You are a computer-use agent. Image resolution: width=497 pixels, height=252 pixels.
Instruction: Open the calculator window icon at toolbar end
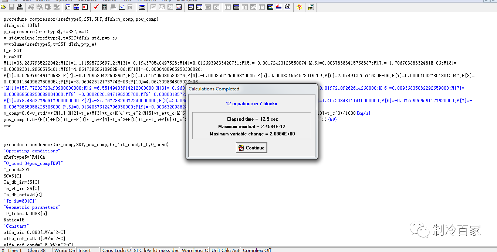coord(311,7)
